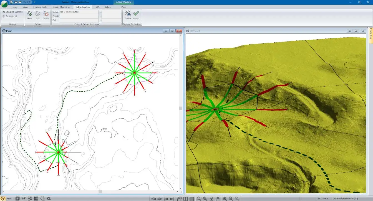Image resolution: width=373 pixels, height=201 pixels.
Task: Tile windows side by side vertically
Action: 185,199
